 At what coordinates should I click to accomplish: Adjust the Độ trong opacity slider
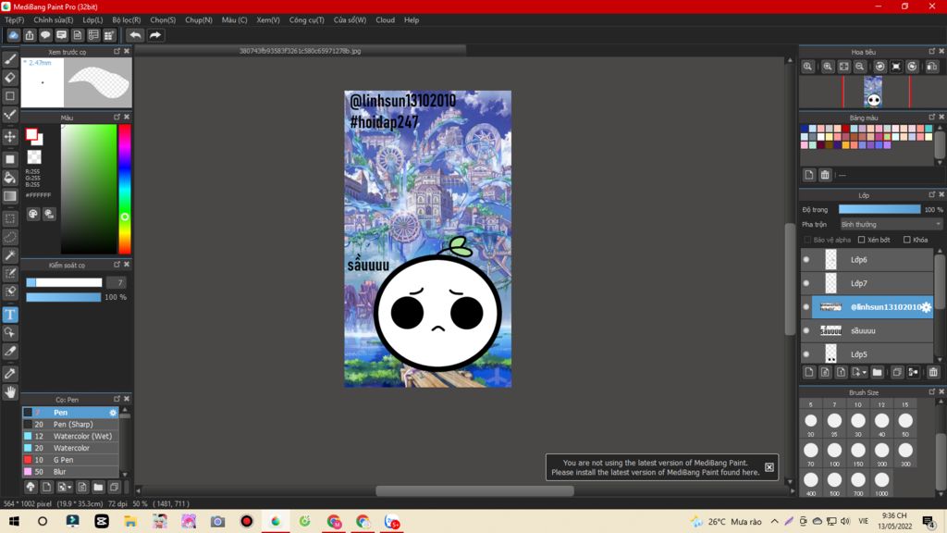pyautogui.click(x=879, y=209)
